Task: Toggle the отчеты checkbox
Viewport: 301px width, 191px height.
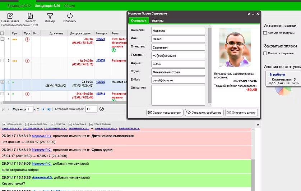Action: click(52, 124)
